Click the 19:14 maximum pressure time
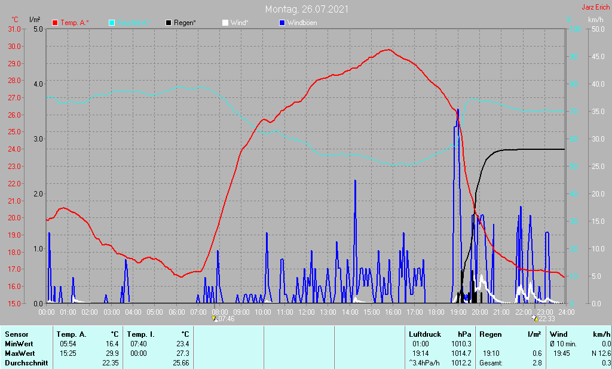The width and height of the screenshot is (612, 369). click(420, 353)
